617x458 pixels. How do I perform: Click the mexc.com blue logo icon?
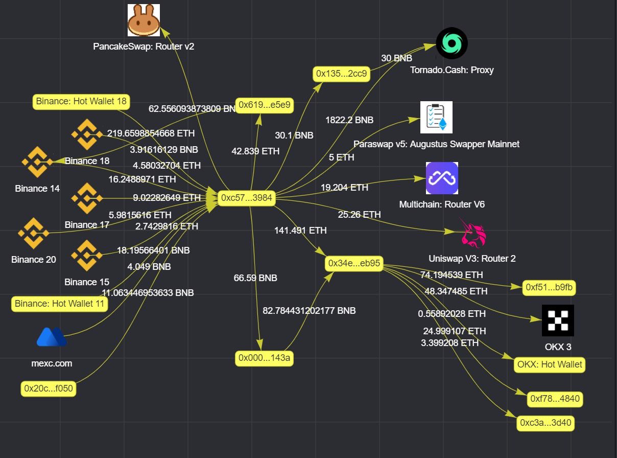[x=52, y=336]
